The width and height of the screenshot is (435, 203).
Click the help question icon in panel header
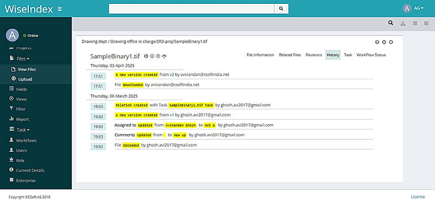click(377, 42)
